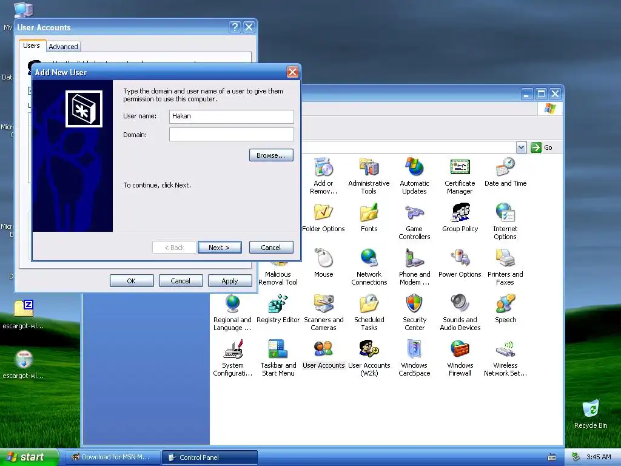Click inside the User name field

pyautogui.click(x=231, y=116)
